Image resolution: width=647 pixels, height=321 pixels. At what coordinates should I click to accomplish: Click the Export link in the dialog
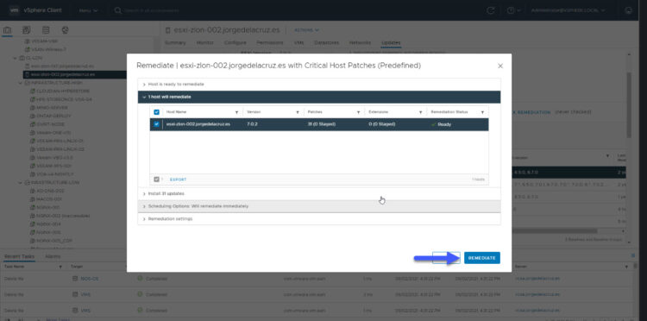[179, 179]
